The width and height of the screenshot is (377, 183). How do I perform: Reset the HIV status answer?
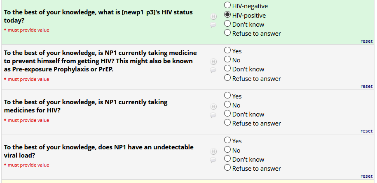click(x=366, y=41)
